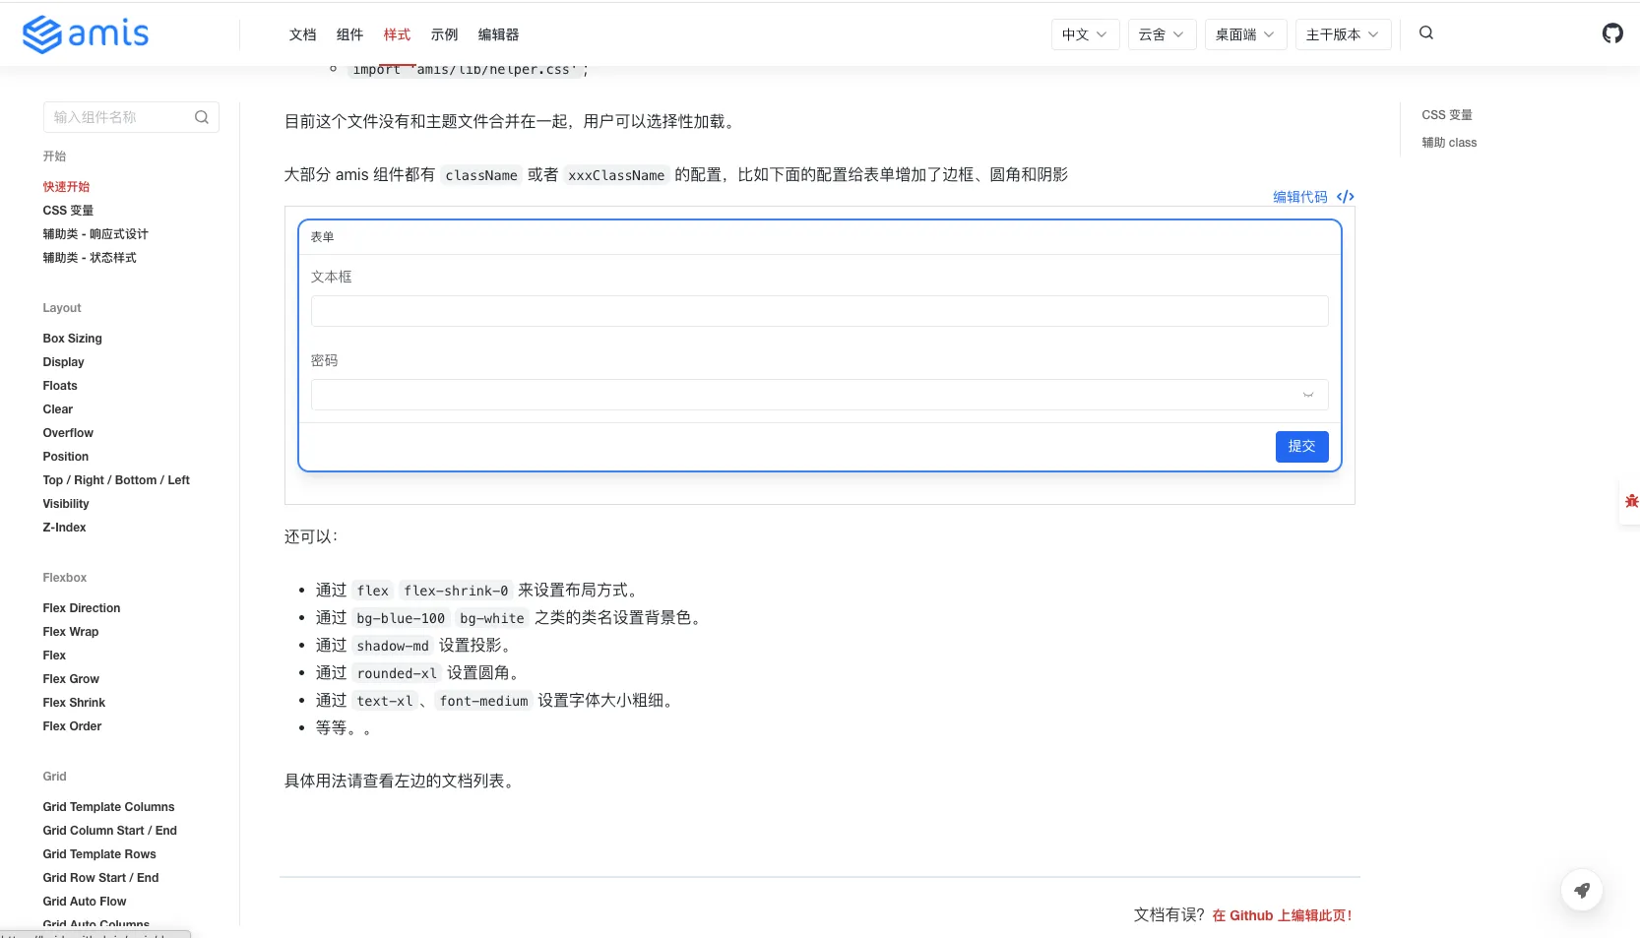
Task: Open the search panel via magnifier icon
Action: tap(1425, 32)
